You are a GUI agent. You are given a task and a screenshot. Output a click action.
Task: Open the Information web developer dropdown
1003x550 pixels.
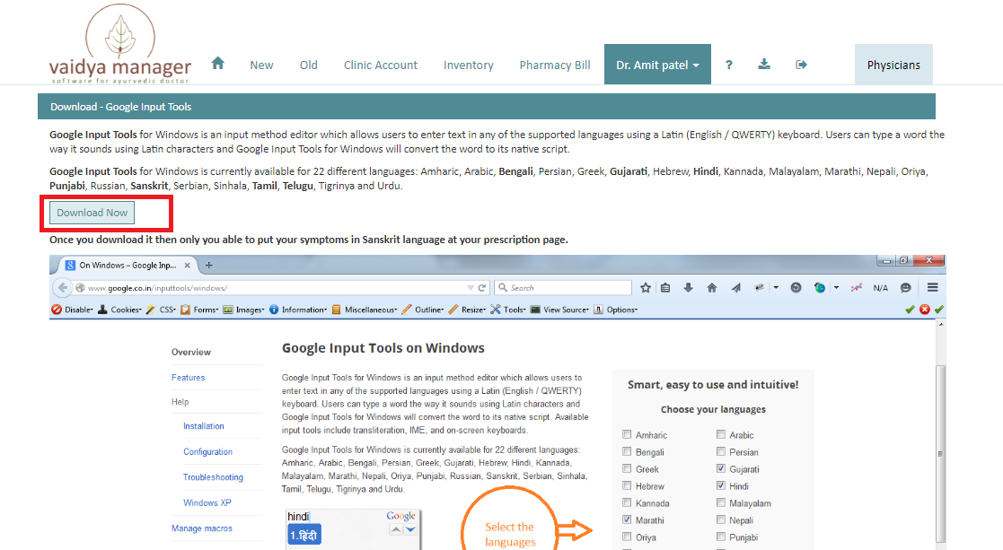(x=298, y=310)
